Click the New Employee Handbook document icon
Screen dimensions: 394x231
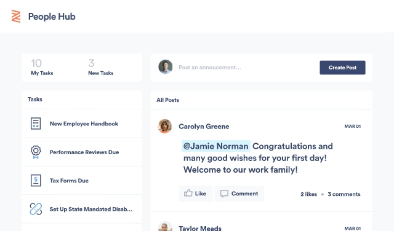[36, 123]
